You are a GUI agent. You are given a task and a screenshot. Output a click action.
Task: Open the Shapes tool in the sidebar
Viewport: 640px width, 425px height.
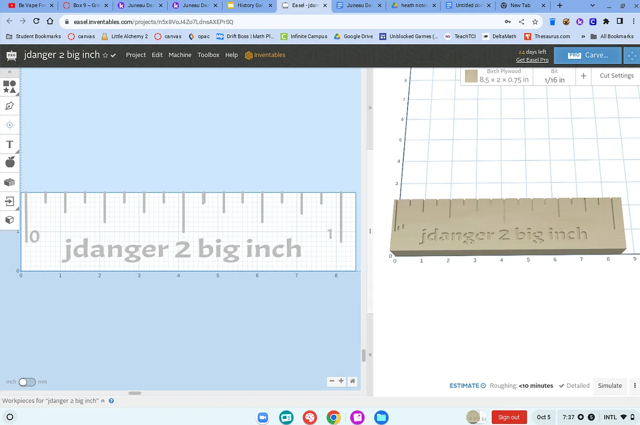click(10, 87)
